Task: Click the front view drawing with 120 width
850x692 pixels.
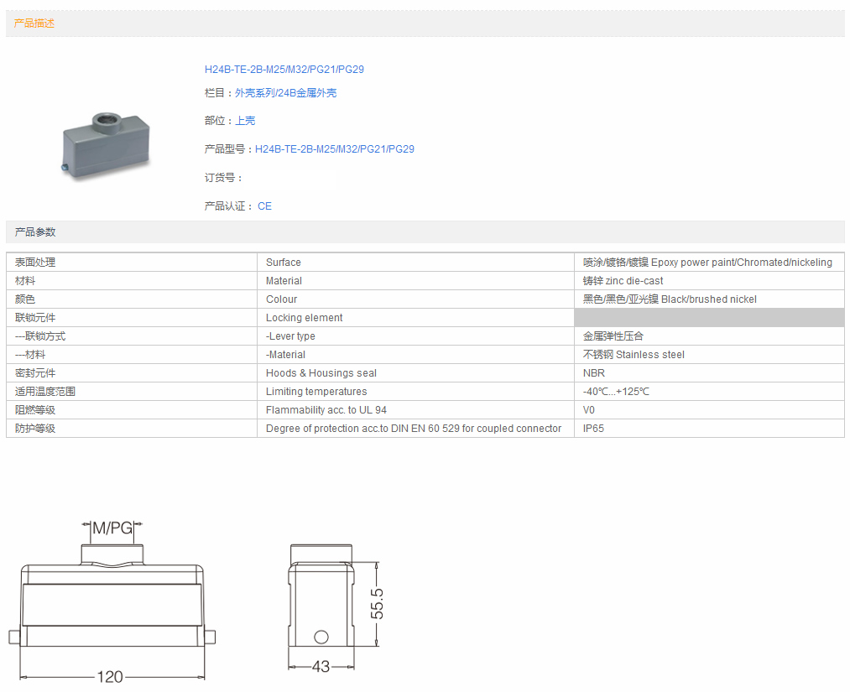Action: pyautogui.click(x=112, y=604)
